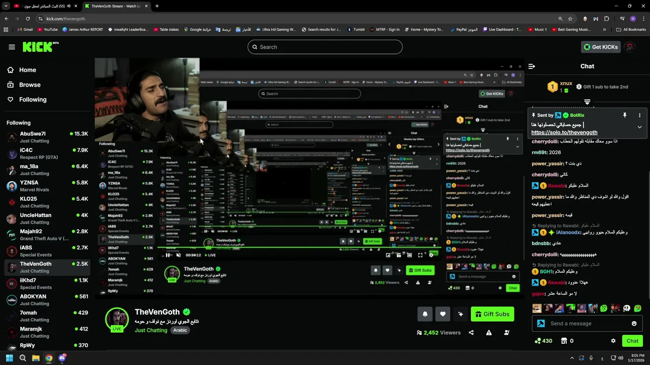The height and width of the screenshot is (365, 650).
Task: Open iiKhd7 channel in Following list
Action: coord(47,283)
